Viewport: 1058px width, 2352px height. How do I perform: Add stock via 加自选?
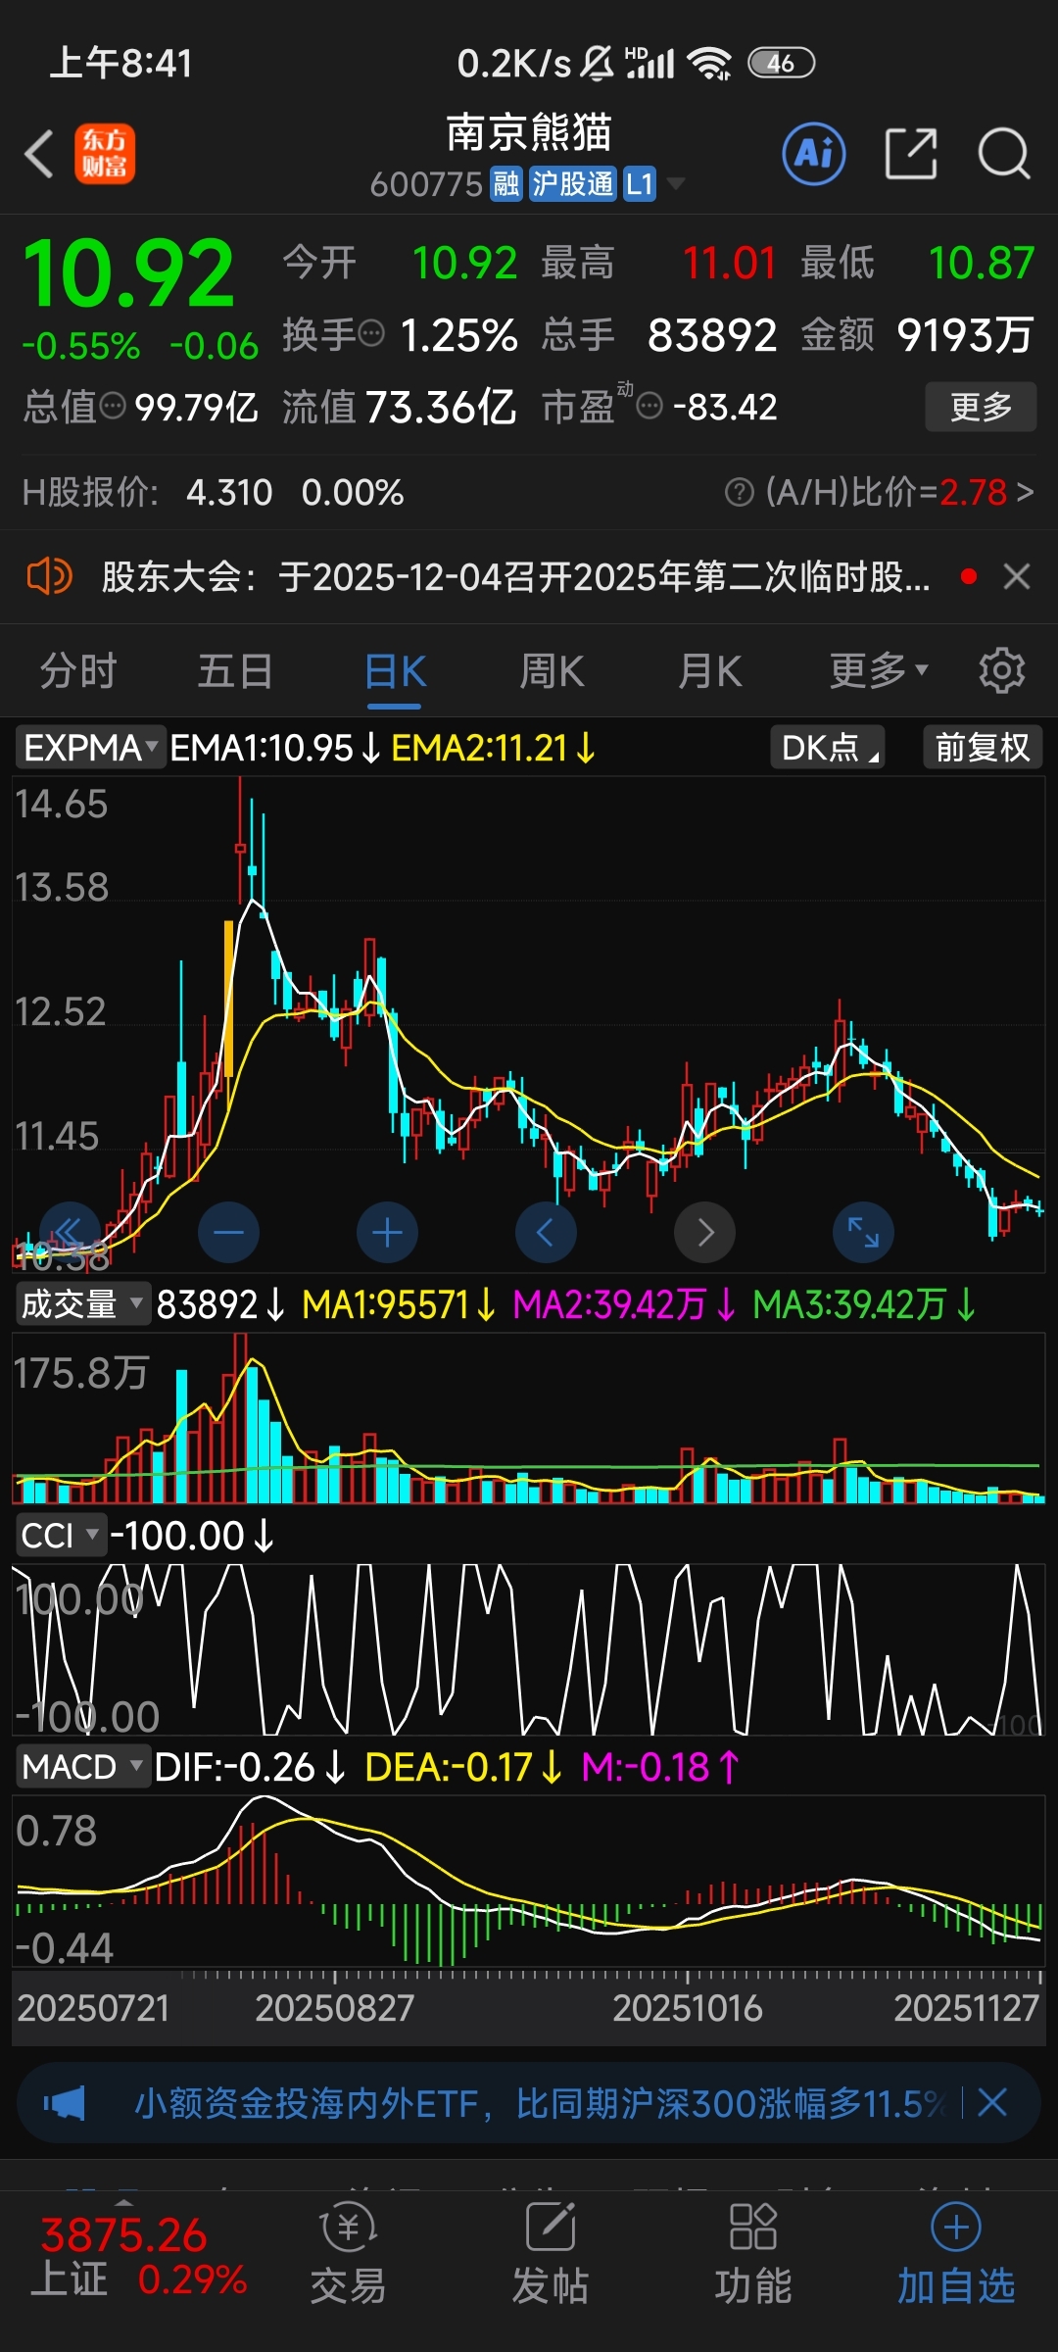tap(956, 2253)
